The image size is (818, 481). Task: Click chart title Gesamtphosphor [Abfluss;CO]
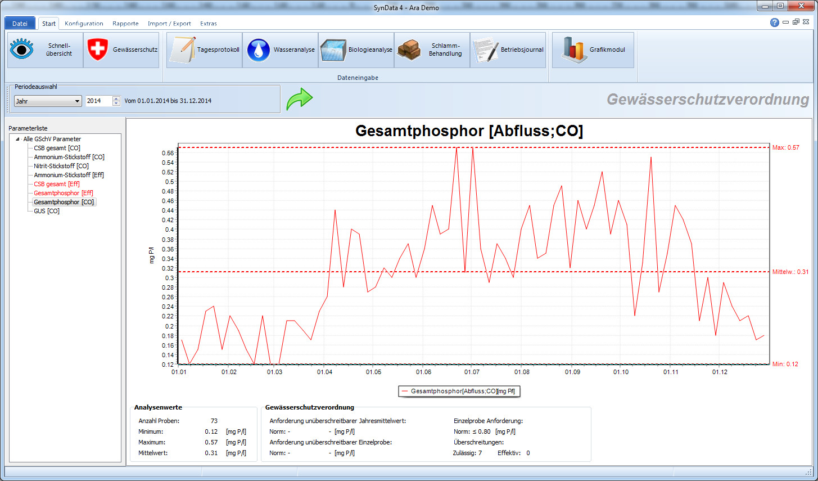[x=469, y=131]
